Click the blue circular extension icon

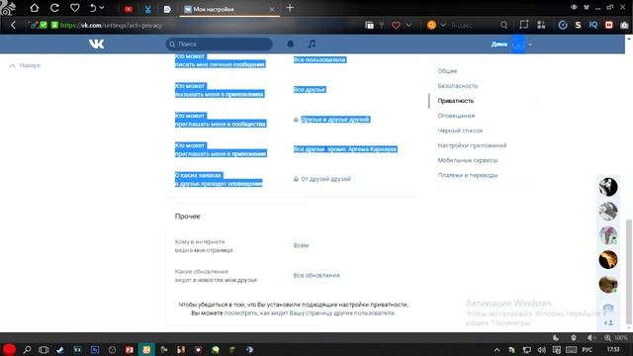click(x=563, y=25)
